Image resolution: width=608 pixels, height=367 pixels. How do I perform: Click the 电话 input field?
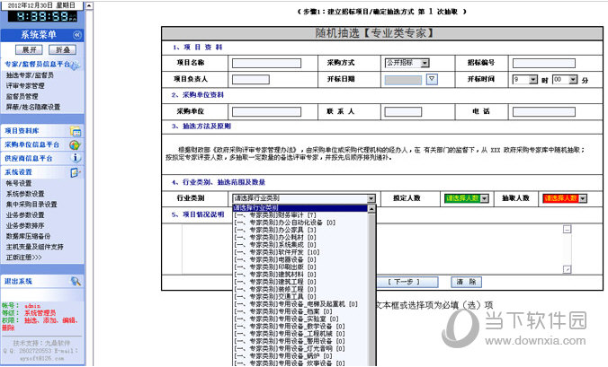click(x=544, y=112)
